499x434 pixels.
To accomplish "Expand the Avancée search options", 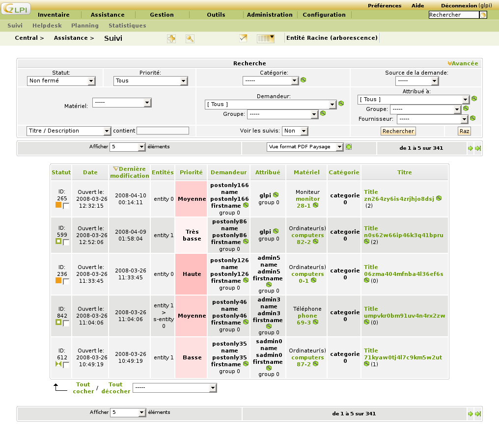I will [x=463, y=63].
